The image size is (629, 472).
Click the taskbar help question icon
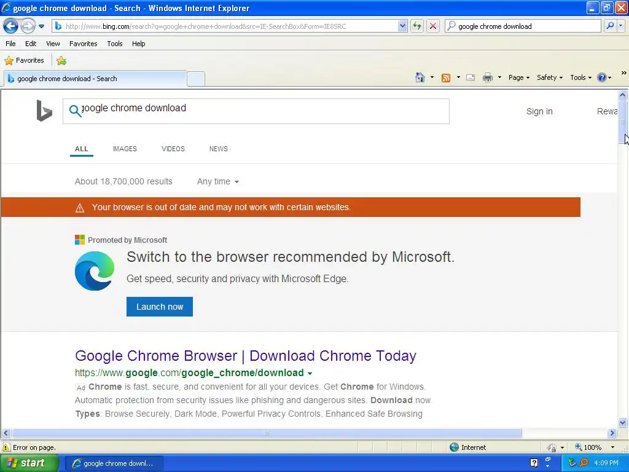coord(534,463)
